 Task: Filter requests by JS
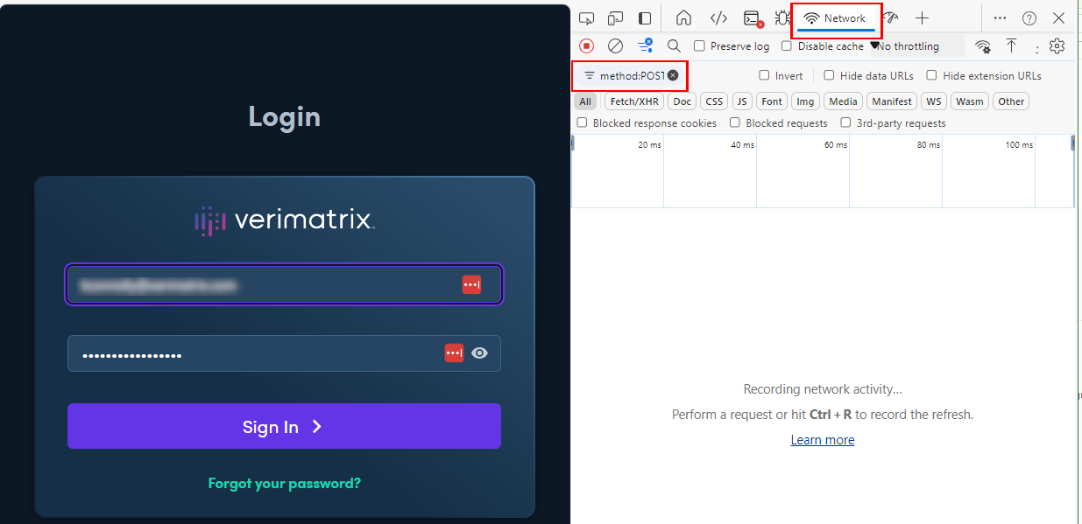(x=742, y=101)
